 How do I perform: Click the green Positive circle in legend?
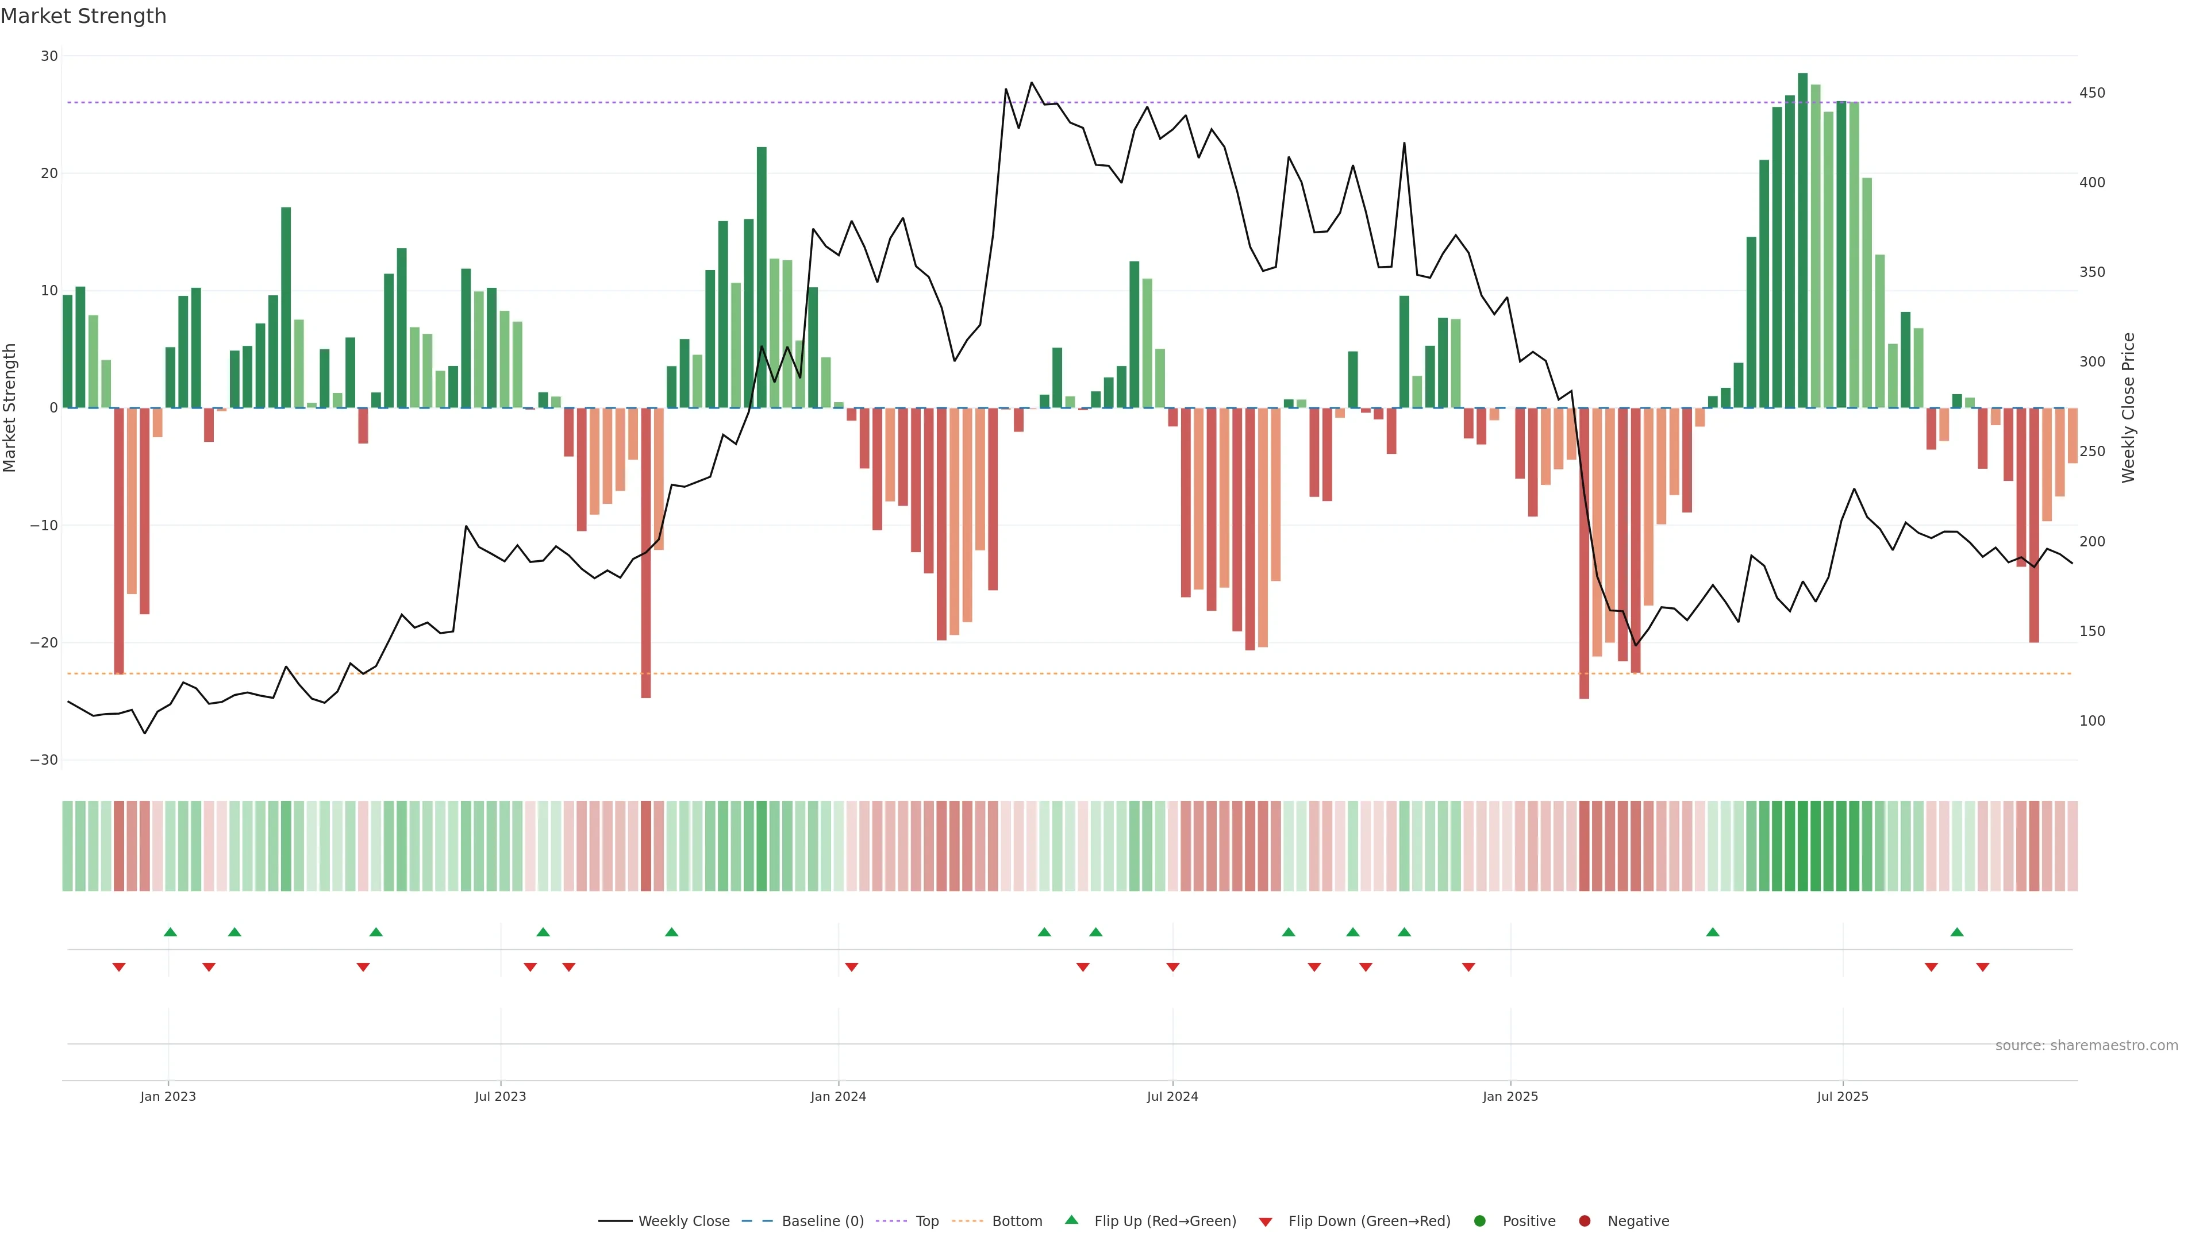[1479, 1220]
